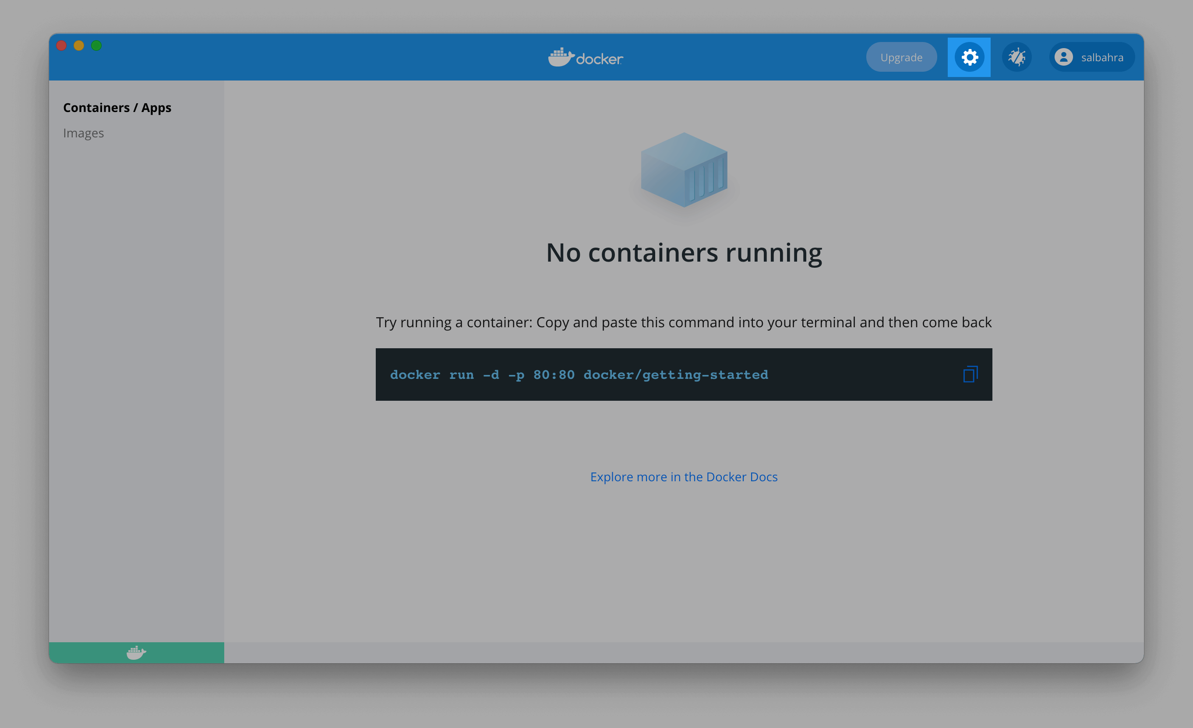Click the Try running a container text
This screenshot has width=1193, height=728.
point(684,322)
